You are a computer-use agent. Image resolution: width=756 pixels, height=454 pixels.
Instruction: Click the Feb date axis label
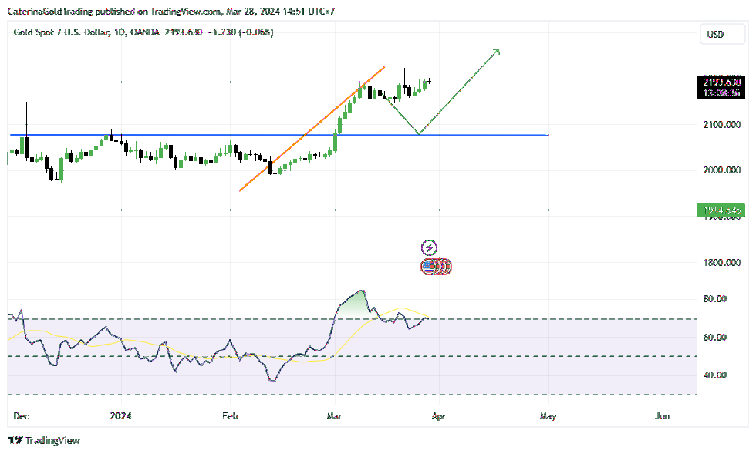tap(230, 416)
